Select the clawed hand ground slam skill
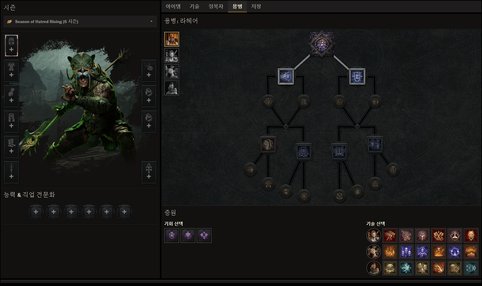This screenshot has width=482, height=286. tap(455, 236)
